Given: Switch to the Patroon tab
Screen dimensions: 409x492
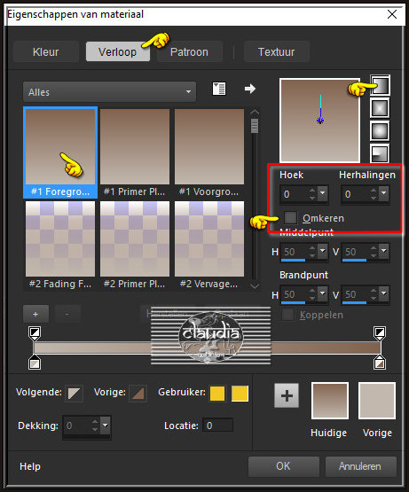Looking at the screenshot, I should tap(189, 51).
